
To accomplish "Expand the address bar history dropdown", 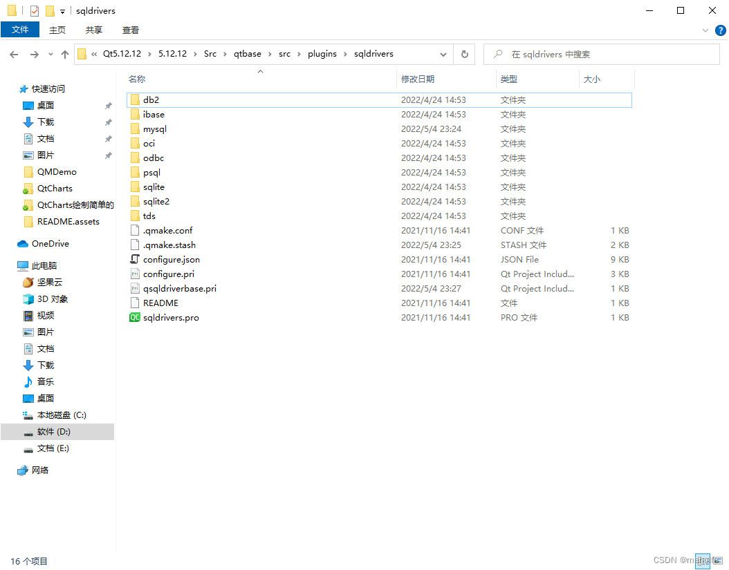I will pos(443,55).
